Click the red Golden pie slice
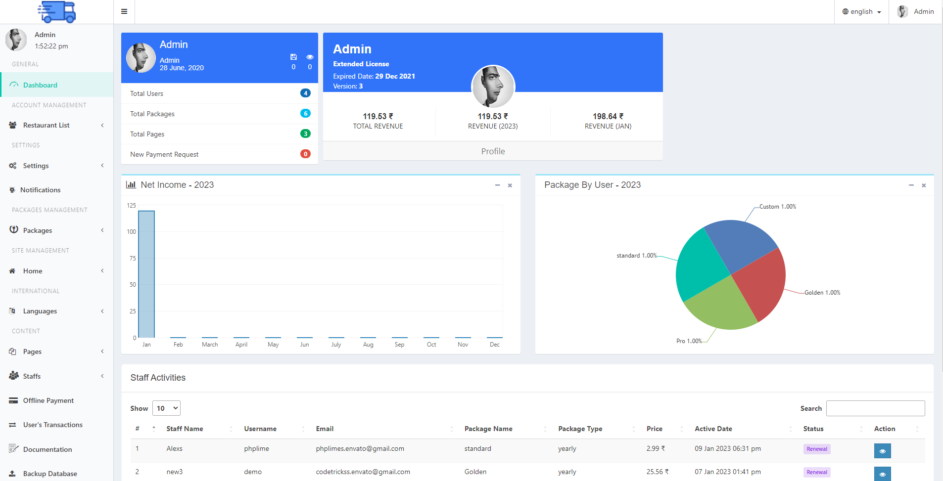The height and width of the screenshot is (481, 943). [759, 282]
